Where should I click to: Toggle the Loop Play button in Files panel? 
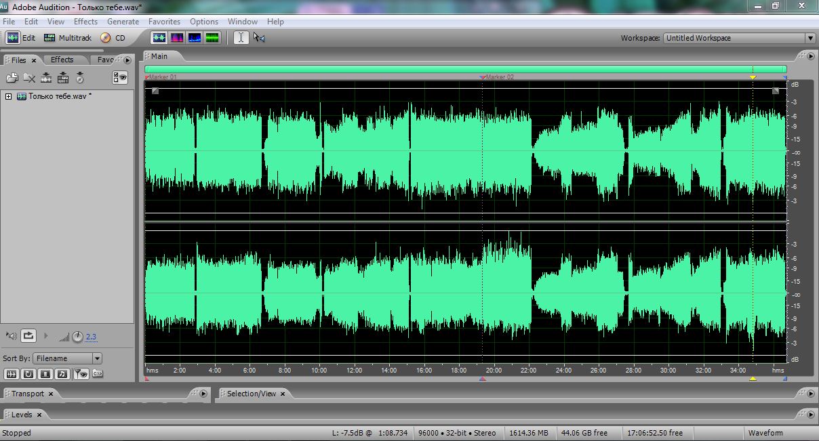coord(28,335)
